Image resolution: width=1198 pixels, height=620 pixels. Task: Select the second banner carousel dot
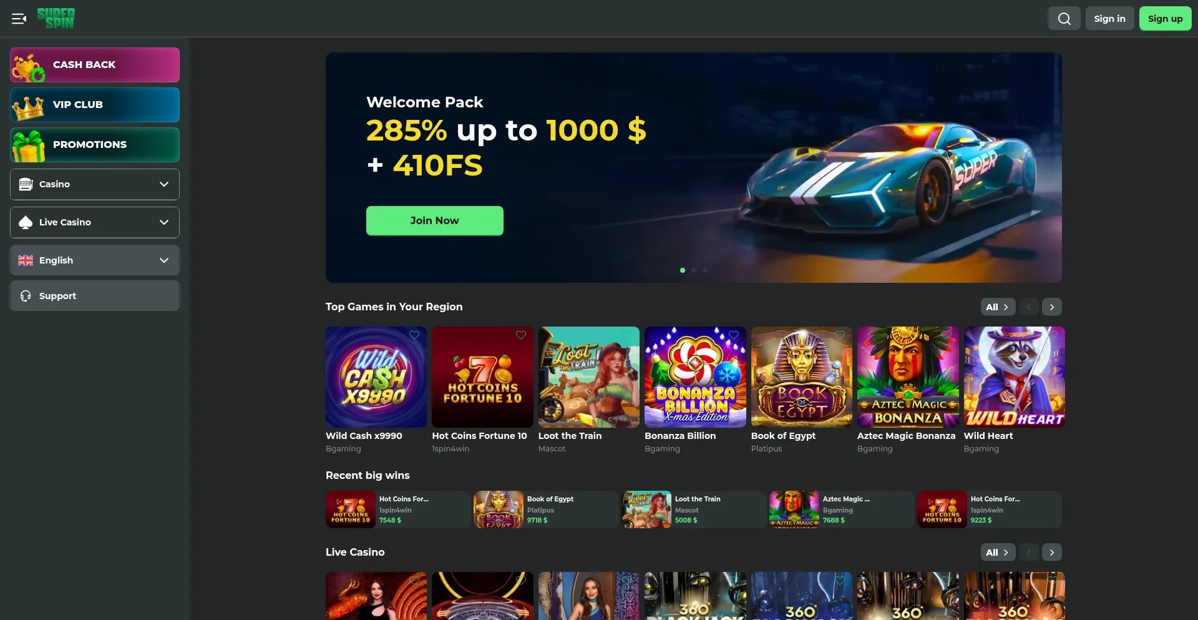(x=694, y=270)
